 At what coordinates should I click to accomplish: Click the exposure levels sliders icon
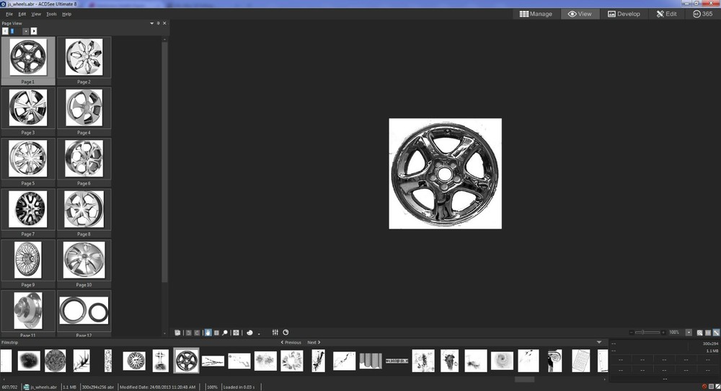275,332
